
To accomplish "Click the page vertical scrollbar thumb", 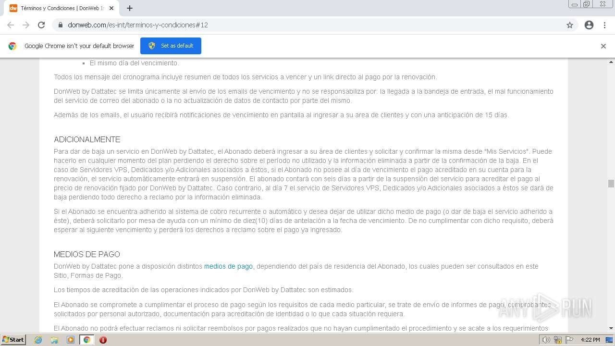I will (x=611, y=184).
